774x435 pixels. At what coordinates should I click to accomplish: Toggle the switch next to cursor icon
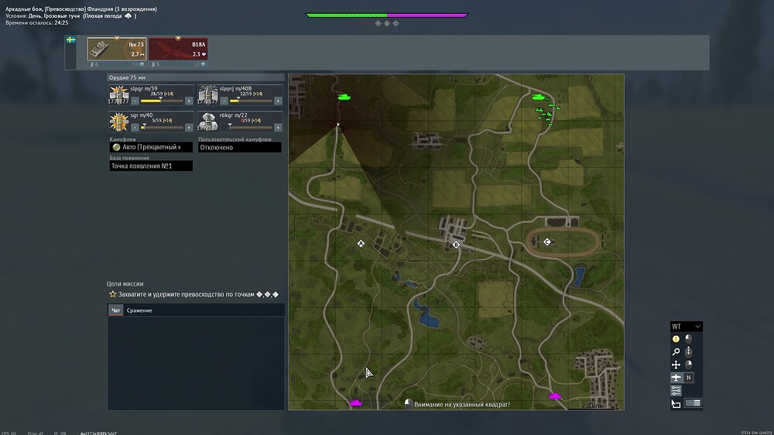(693, 403)
